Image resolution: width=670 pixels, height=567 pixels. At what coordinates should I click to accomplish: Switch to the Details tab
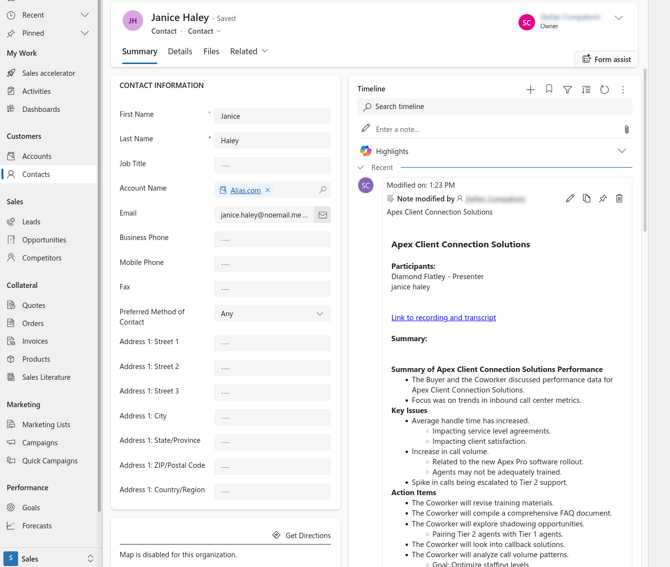pyautogui.click(x=180, y=51)
